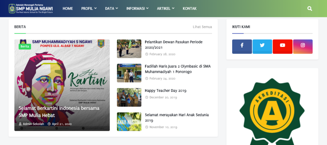Click the Lihat Semua link
Image resolution: width=327 pixels, height=145 pixels.
click(x=202, y=27)
